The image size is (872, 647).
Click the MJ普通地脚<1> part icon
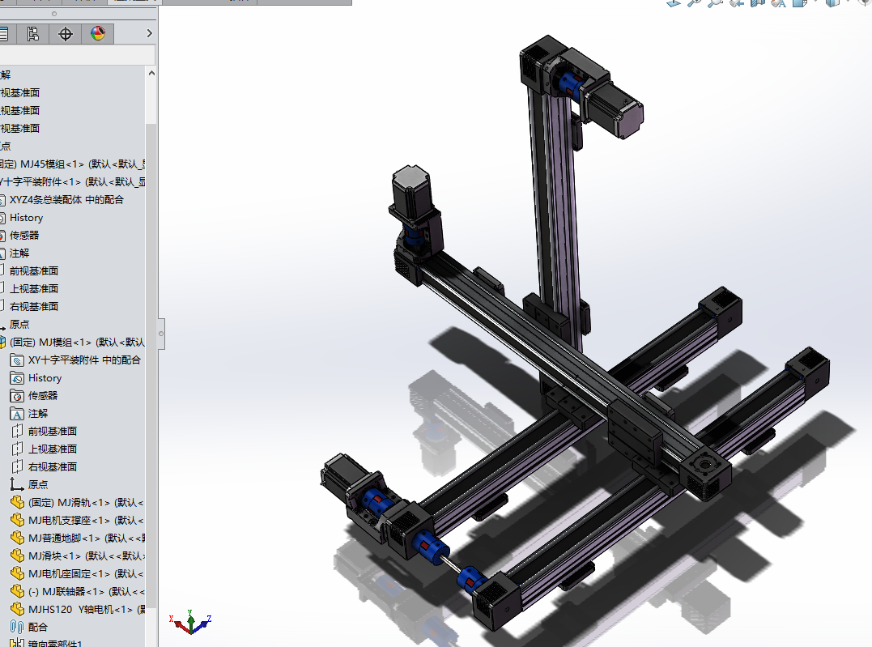pos(17,538)
